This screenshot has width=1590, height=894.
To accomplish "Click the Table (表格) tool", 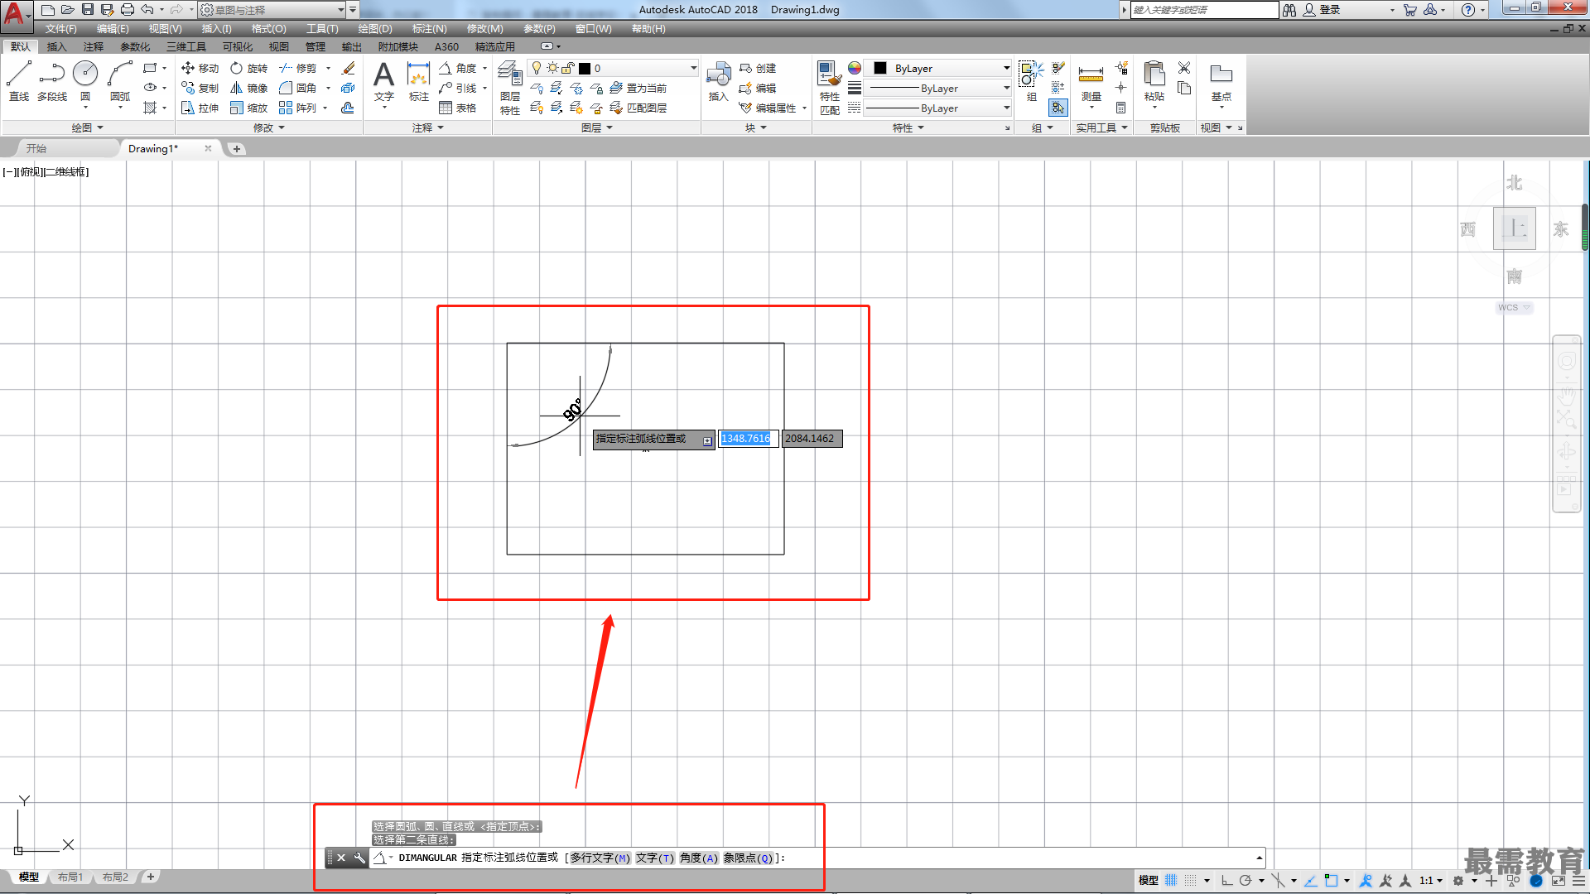I will coord(458,108).
